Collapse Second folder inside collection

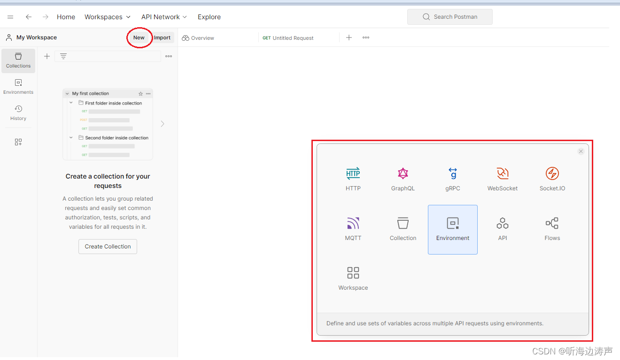coord(71,138)
